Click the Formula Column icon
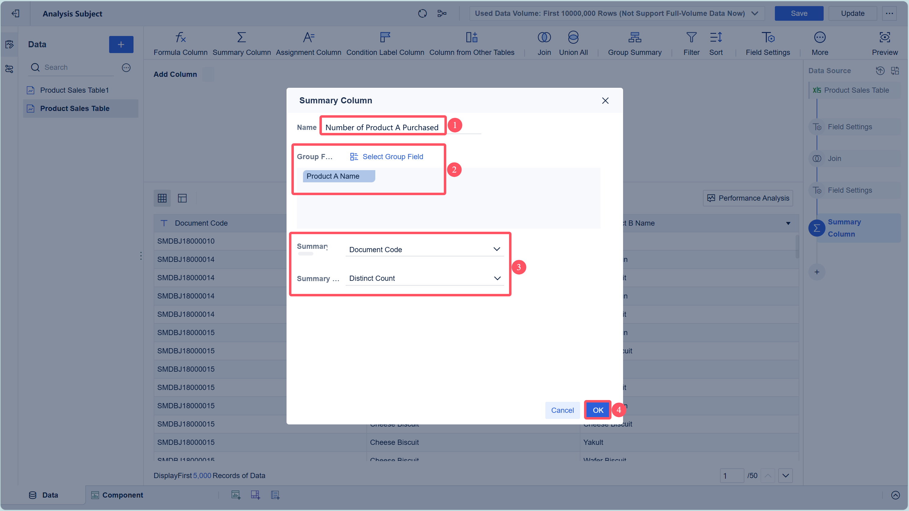This screenshot has height=511, width=909. point(180,38)
